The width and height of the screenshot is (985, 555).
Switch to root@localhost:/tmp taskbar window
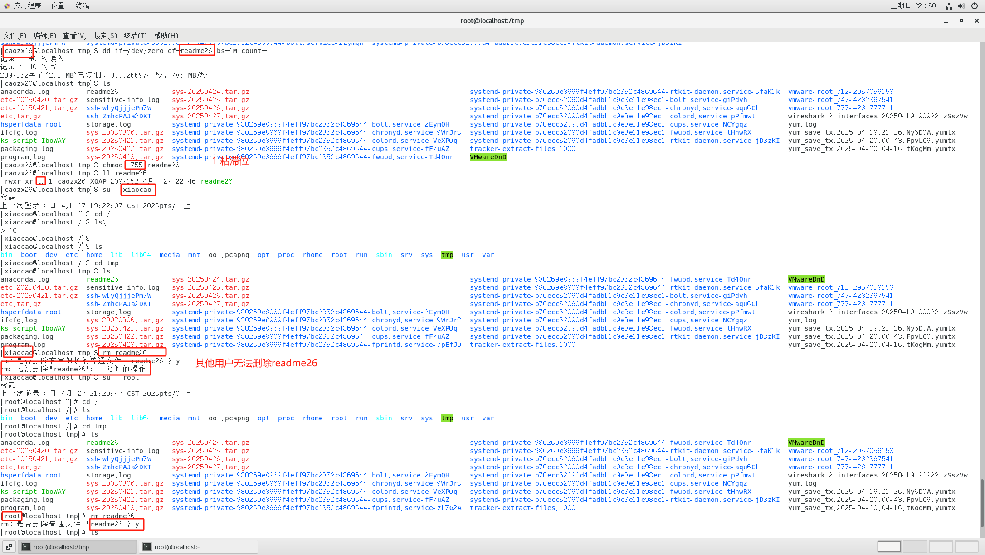(77, 547)
